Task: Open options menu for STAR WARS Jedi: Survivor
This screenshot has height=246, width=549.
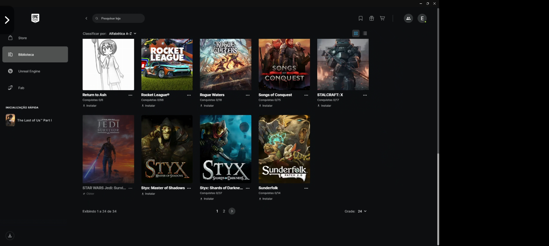Action: coord(130,188)
